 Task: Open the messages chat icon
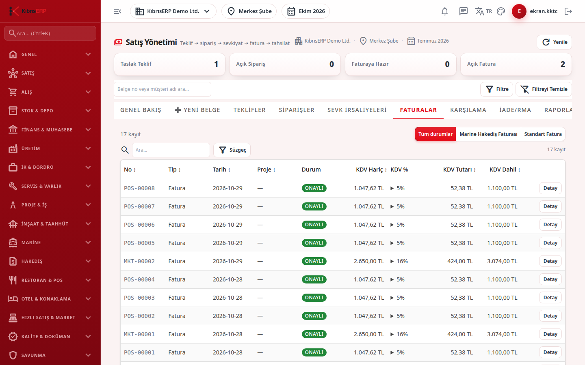[x=464, y=11]
